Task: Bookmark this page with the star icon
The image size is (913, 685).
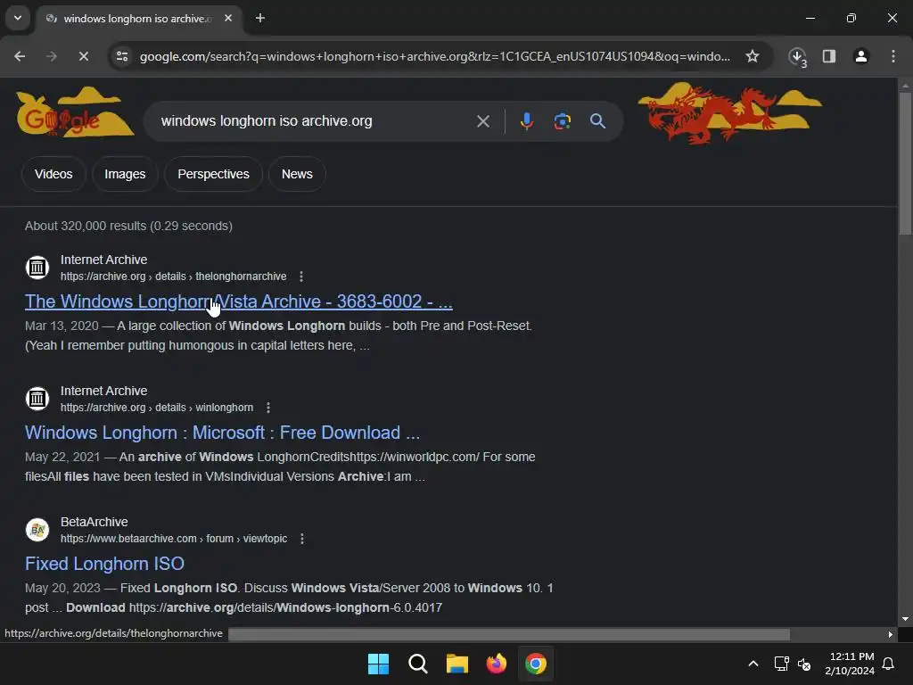Action: point(753,56)
